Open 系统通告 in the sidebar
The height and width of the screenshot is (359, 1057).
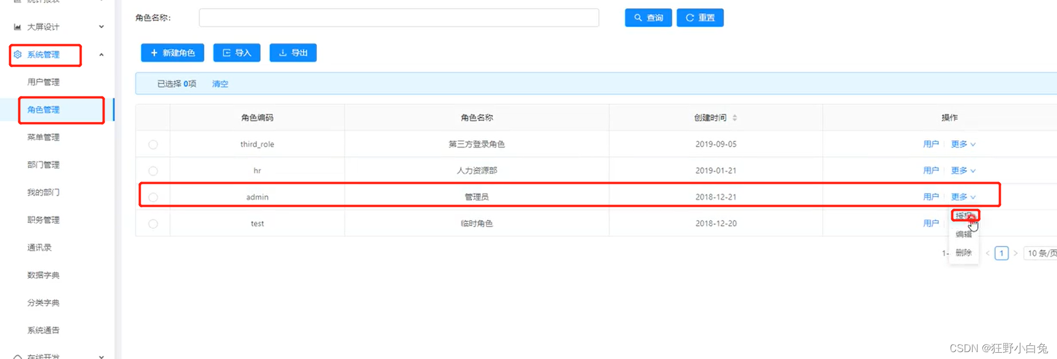(44, 330)
